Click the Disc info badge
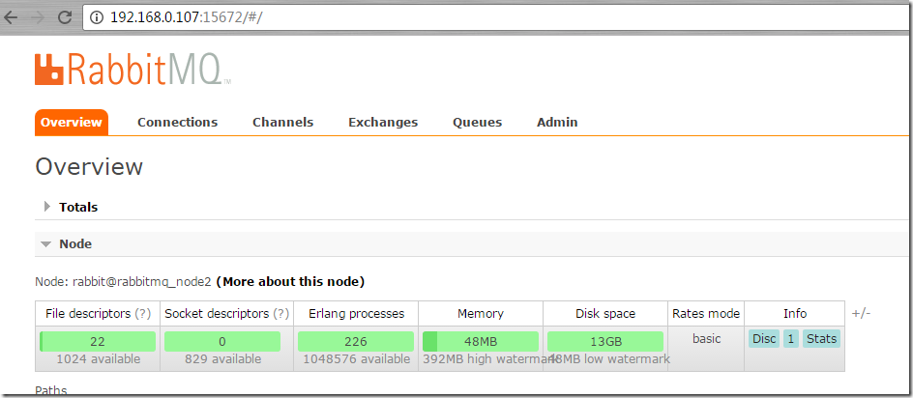This screenshot has height=398, width=913. point(764,339)
